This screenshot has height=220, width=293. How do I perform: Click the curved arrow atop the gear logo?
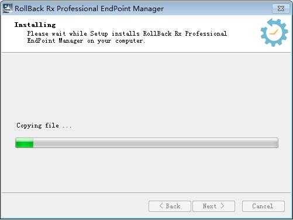(x=273, y=23)
